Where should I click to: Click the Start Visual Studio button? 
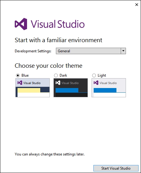click(116, 168)
